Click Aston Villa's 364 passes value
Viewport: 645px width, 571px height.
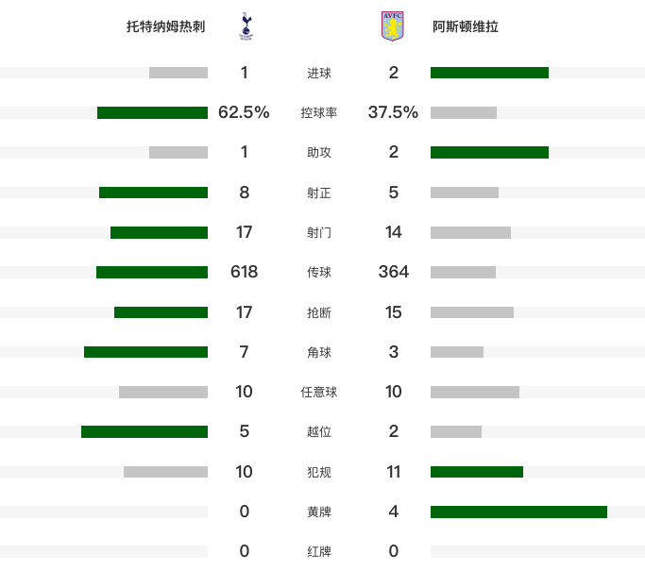click(393, 272)
